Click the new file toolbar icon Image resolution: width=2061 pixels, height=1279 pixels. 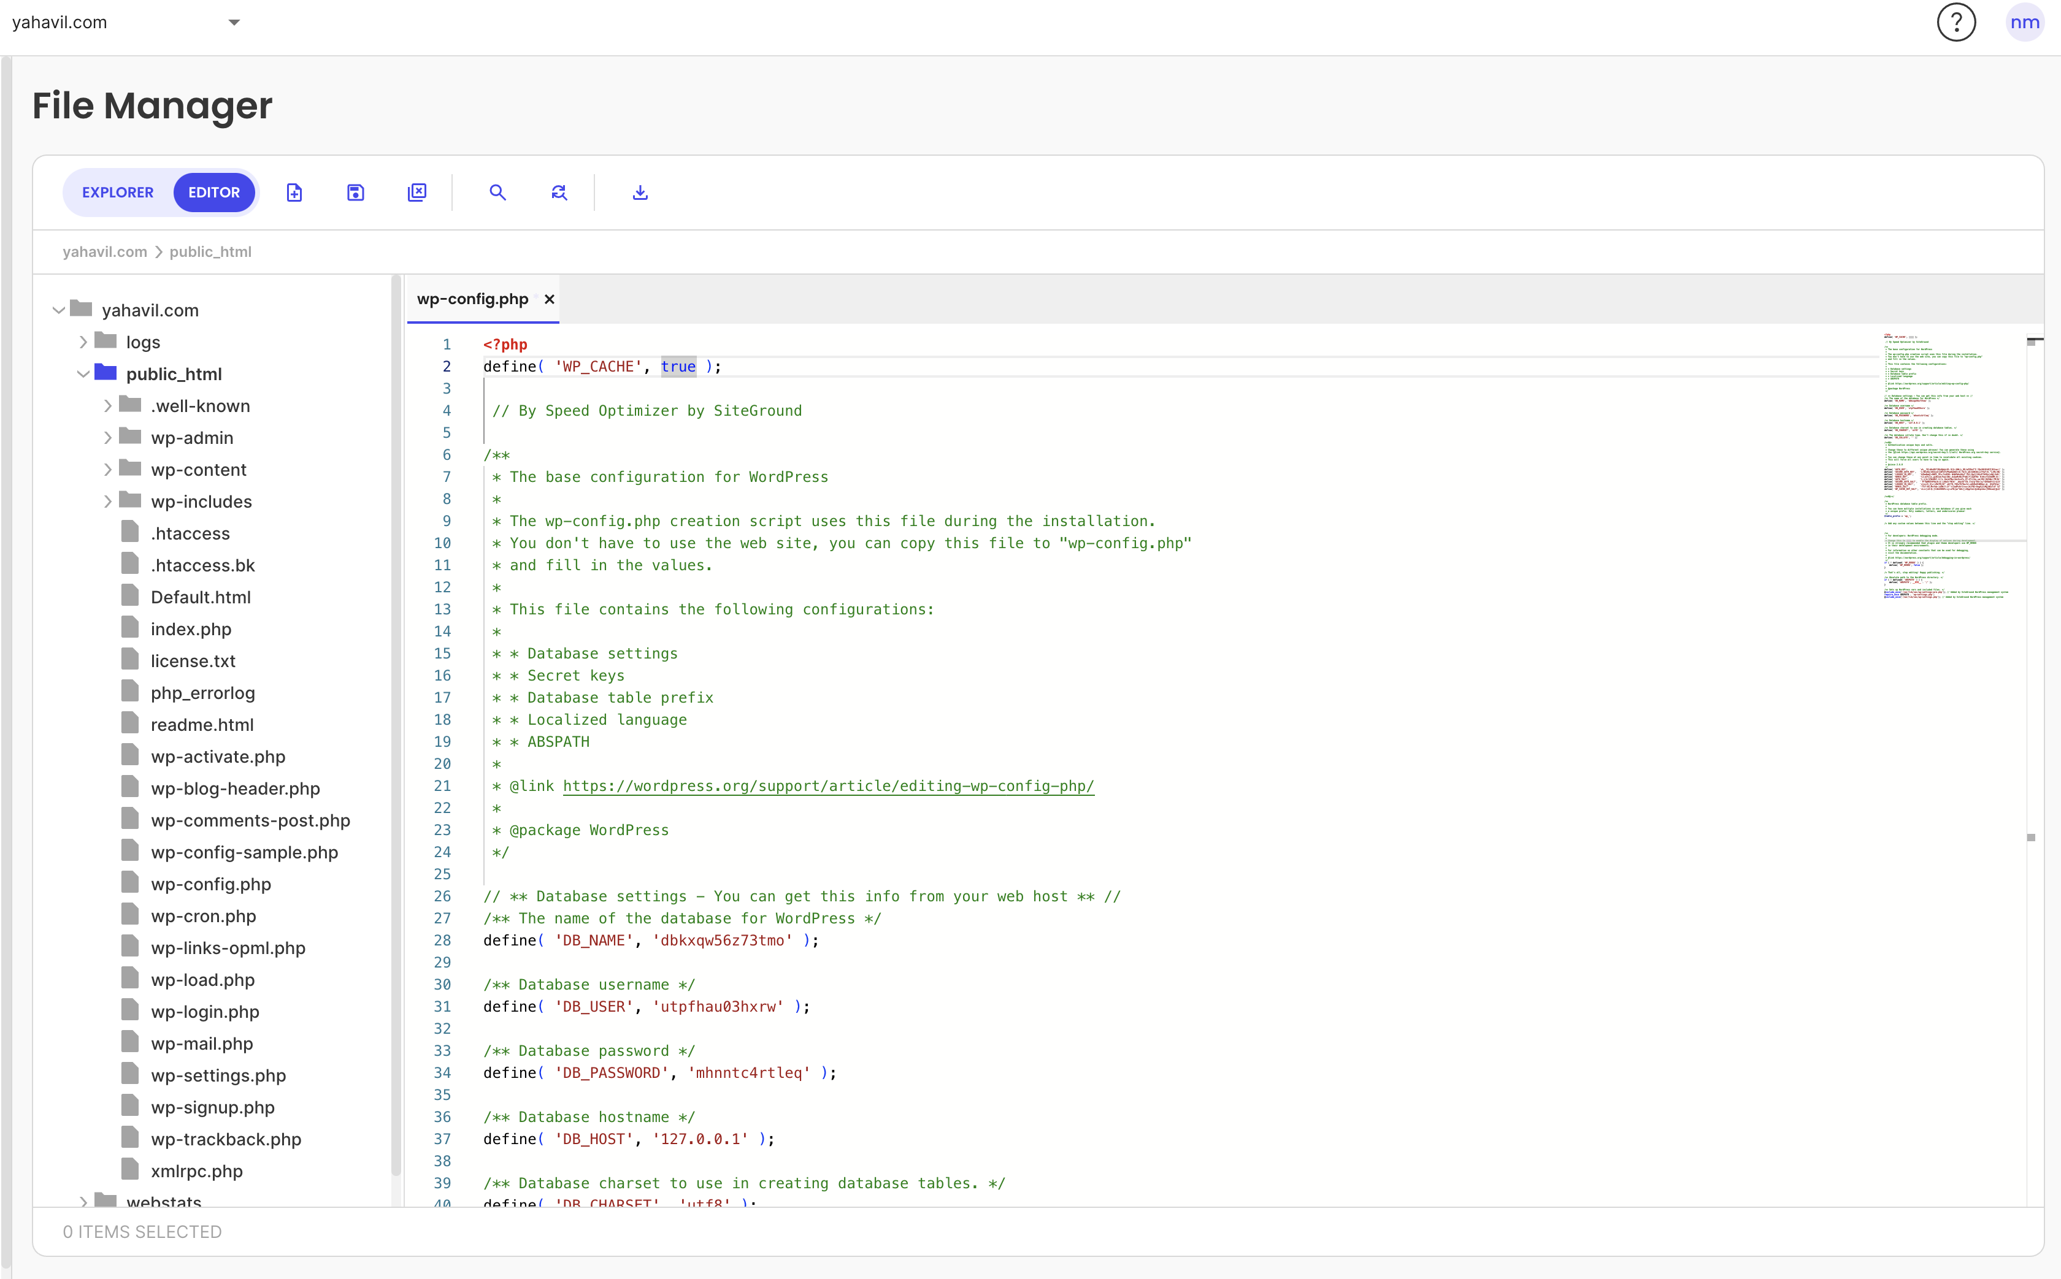(294, 193)
